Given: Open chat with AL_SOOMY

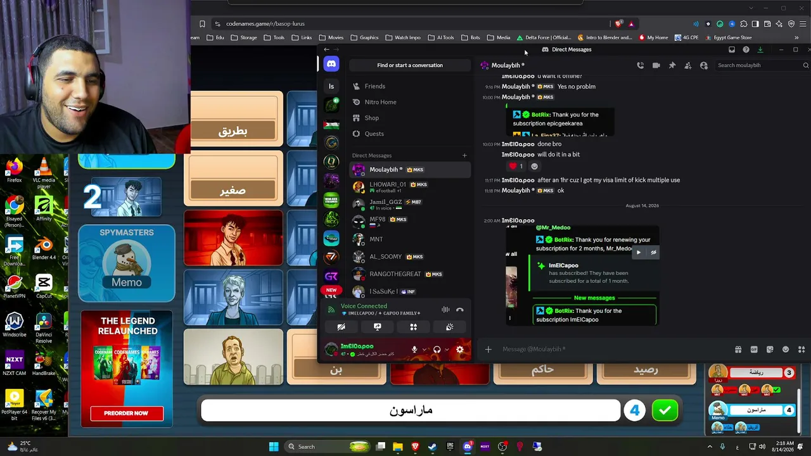Looking at the screenshot, I should (410, 256).
